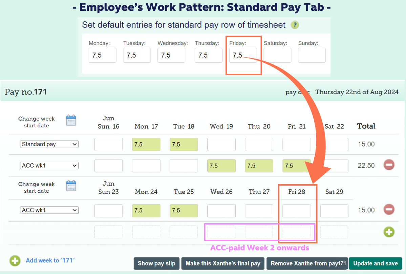The image size is (406, 274).
Task: Expand first week's ACC wk1 dropdown
Action: coord(49,166)
